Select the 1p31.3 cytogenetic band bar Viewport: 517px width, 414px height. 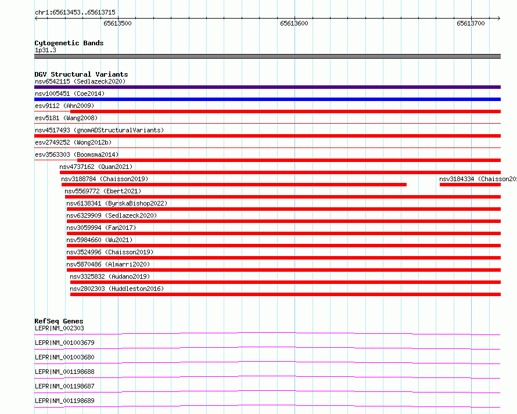[x=267, y=56]
